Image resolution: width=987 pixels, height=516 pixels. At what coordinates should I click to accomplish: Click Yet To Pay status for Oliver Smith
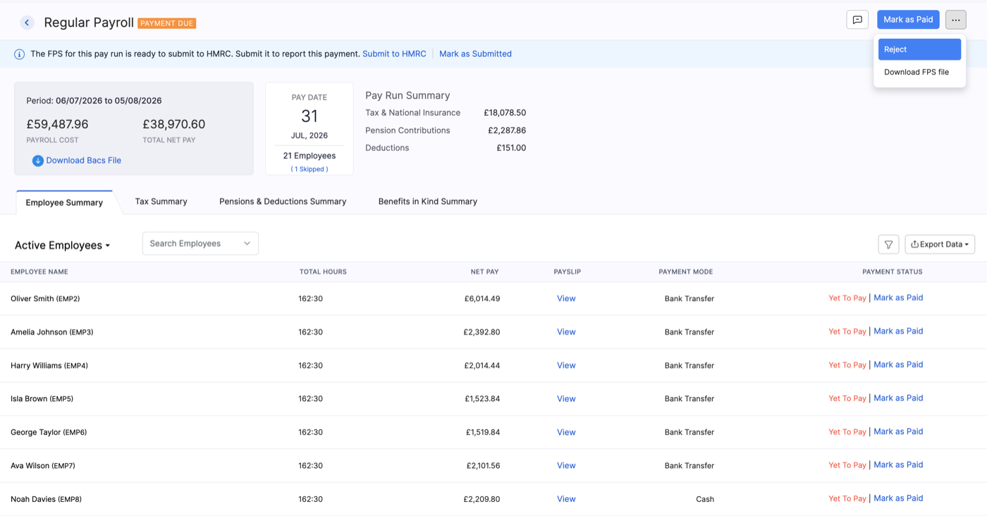847,298
